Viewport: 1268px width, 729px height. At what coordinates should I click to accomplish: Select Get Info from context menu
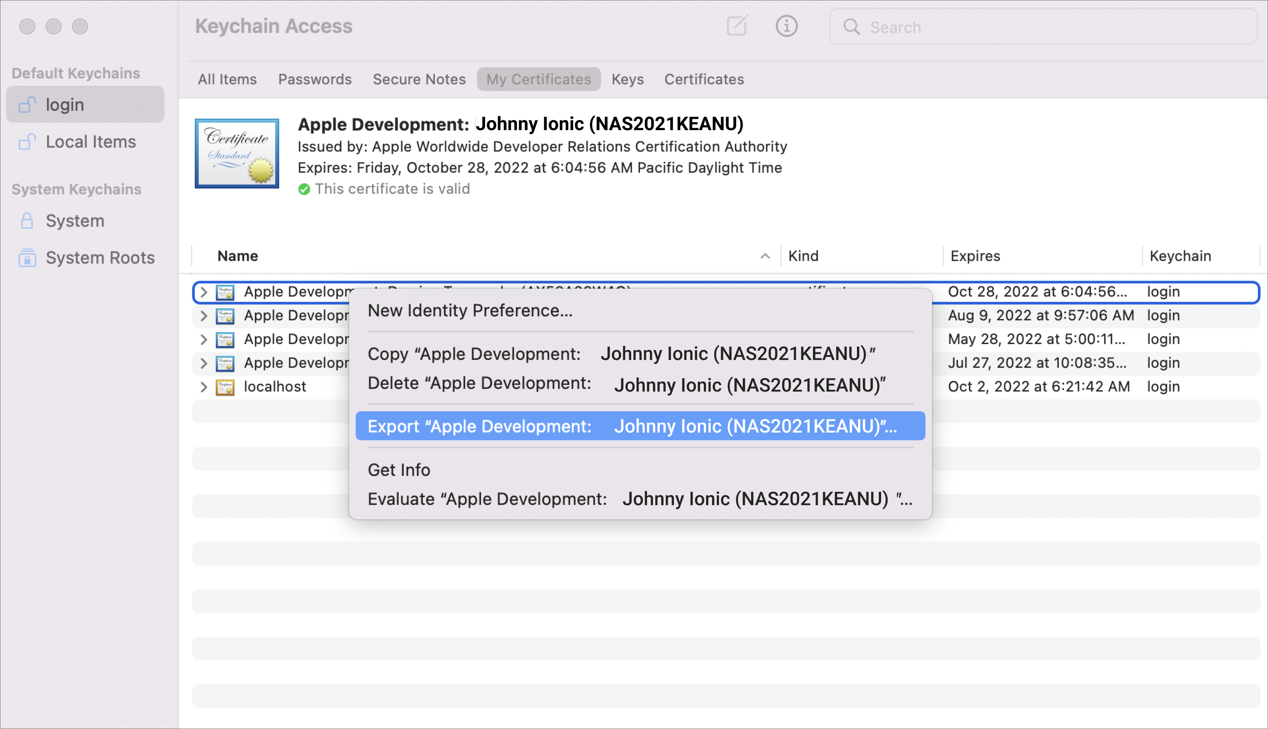pos(399,470)
